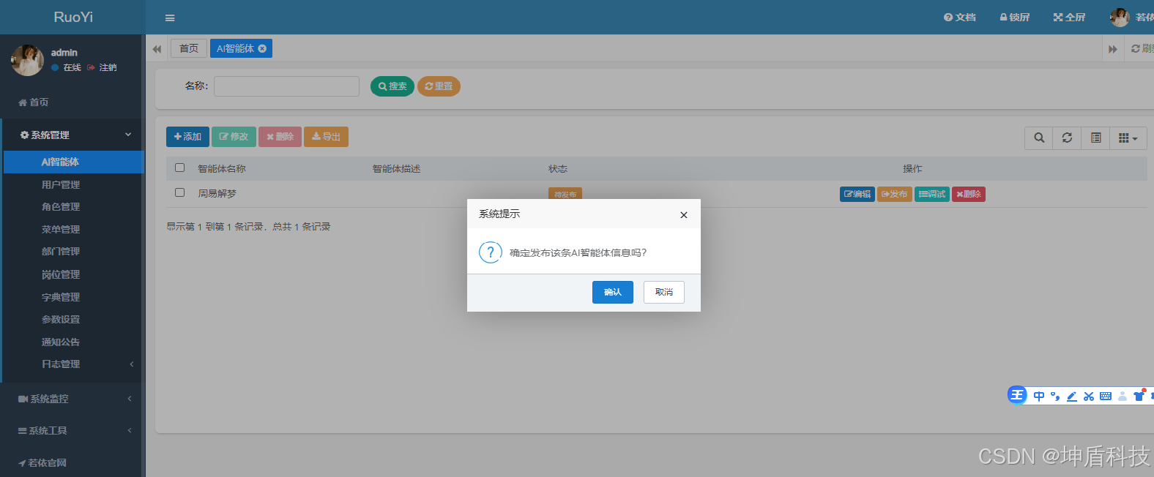
Task: Focus the 名称 search input field
Action: pos(286,86)
